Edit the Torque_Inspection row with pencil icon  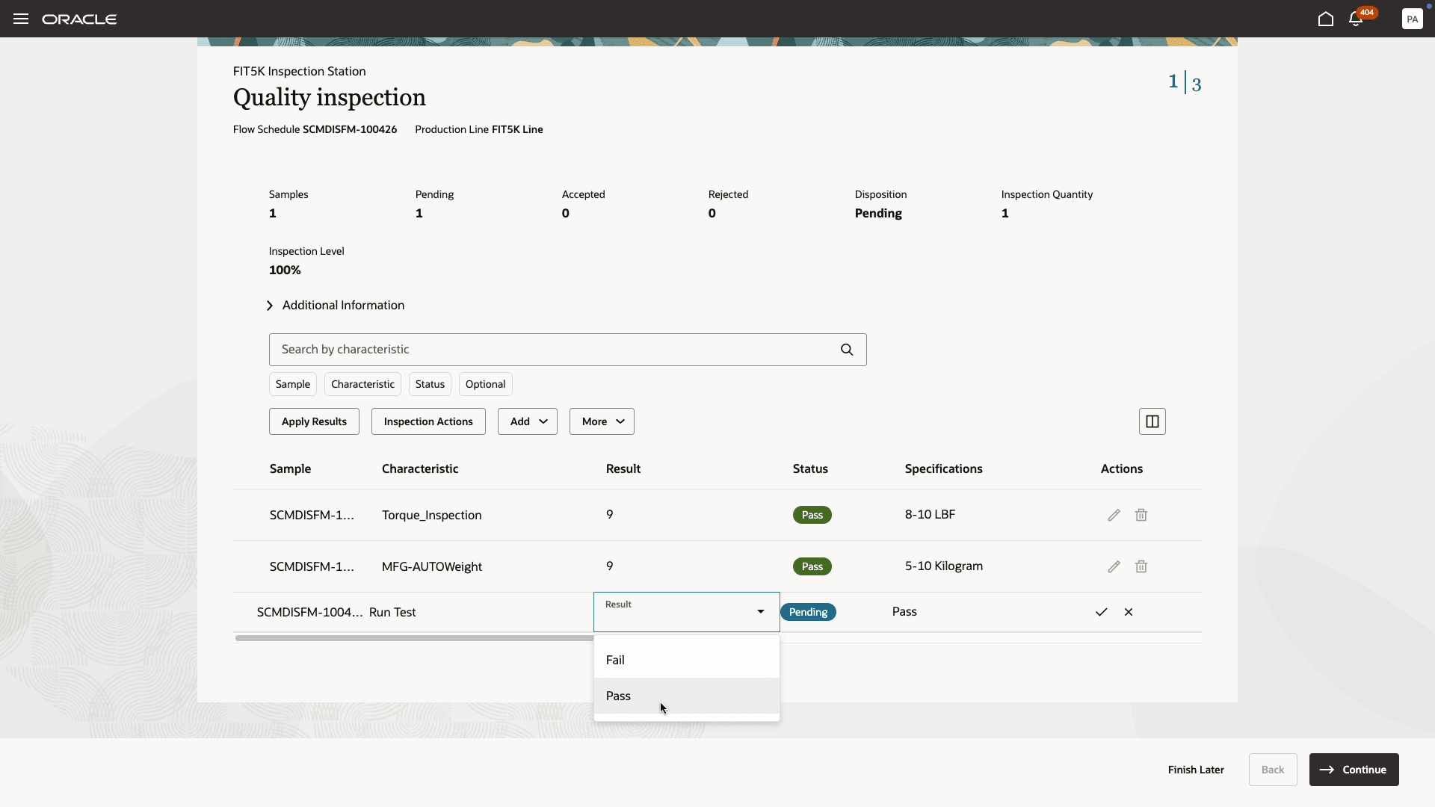tap(1114, 515)
